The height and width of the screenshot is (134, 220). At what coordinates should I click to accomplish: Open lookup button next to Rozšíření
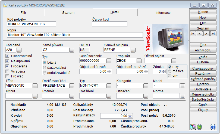(x=109, y=96)
